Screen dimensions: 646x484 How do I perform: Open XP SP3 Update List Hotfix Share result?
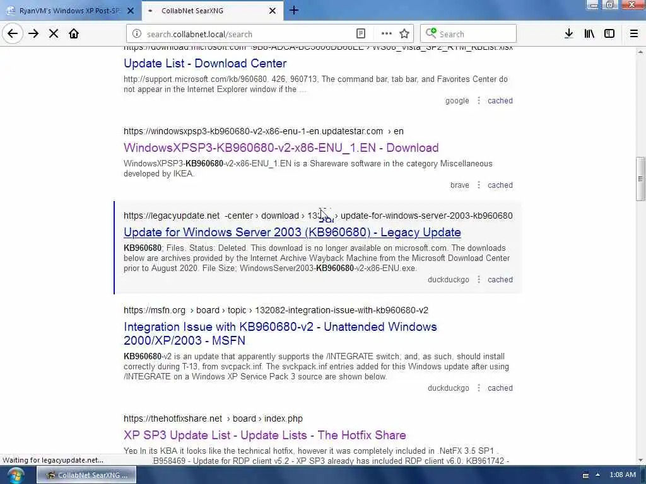coord(264,435)
